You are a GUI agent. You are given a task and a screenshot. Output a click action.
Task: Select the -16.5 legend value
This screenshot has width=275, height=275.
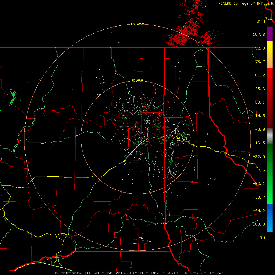(x=259, y=143)
